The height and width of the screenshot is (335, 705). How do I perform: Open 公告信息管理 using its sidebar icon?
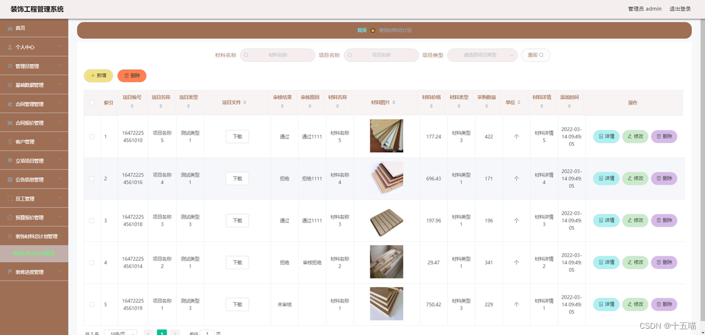(x=10, y=179)
